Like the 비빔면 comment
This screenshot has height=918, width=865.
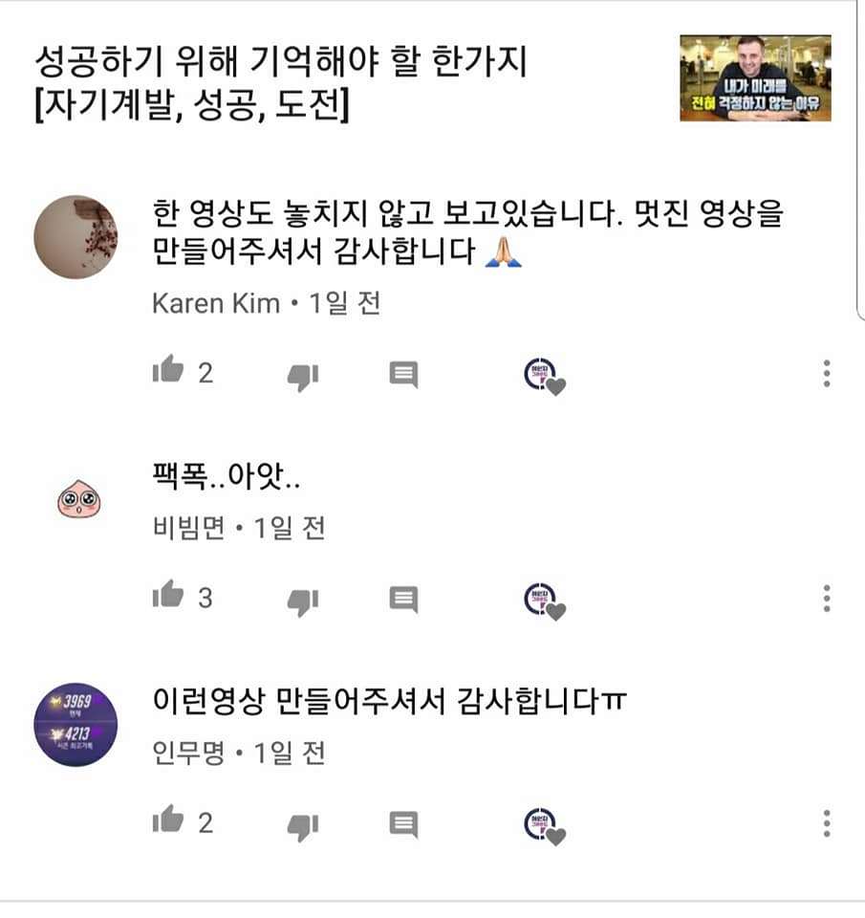168,595
